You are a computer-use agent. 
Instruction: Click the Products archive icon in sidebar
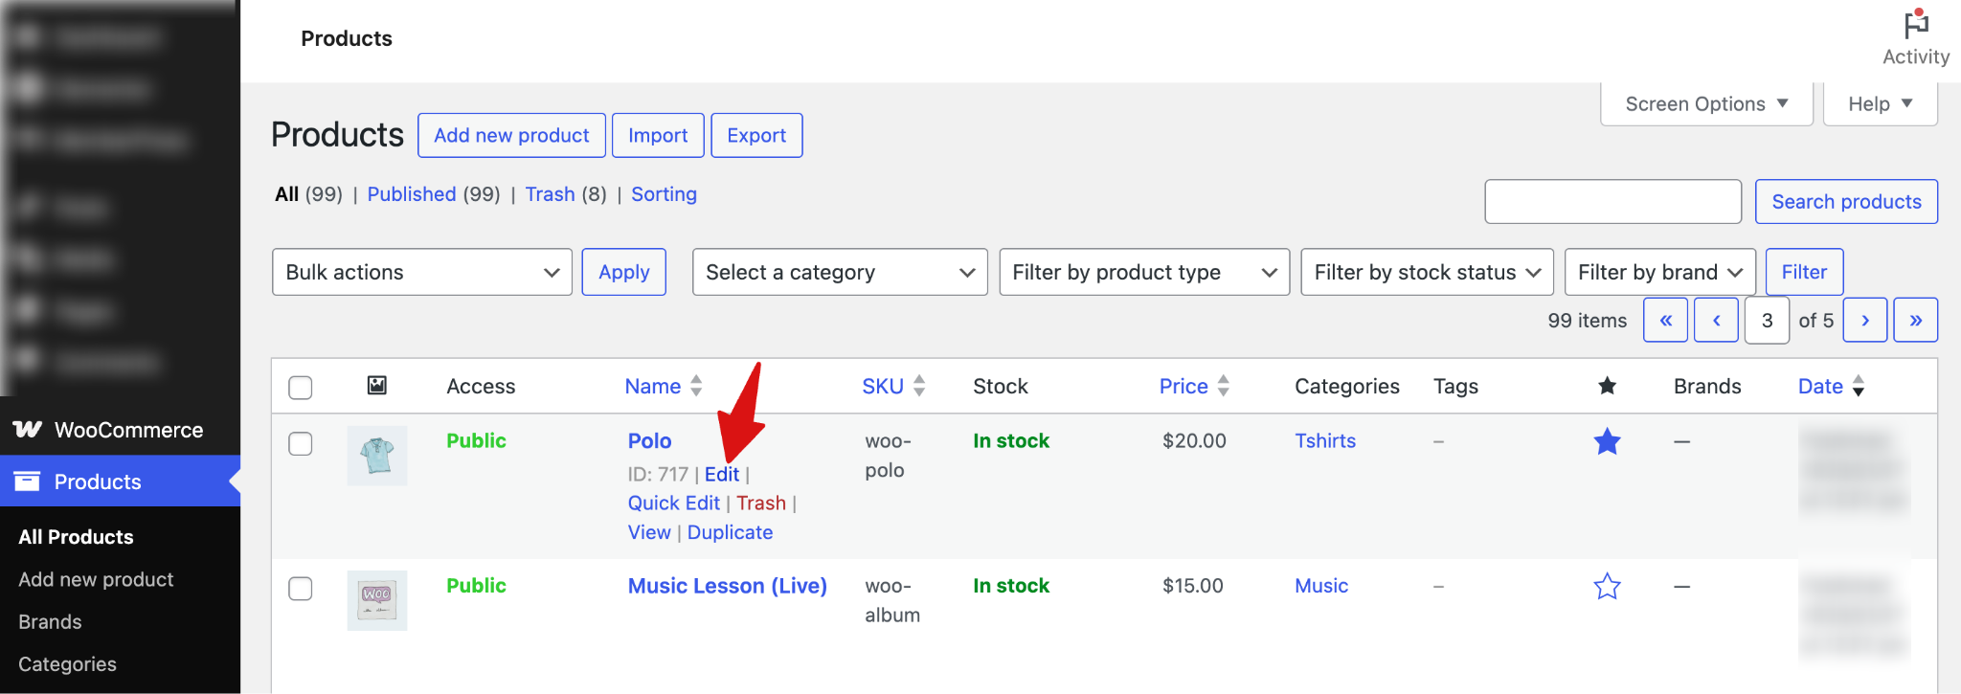(x=28, y=481)
